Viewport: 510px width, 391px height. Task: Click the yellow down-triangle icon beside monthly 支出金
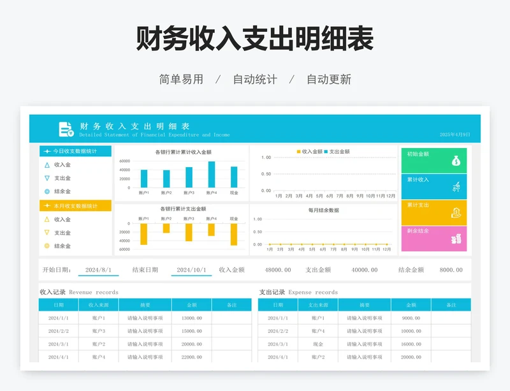(47, 232)
